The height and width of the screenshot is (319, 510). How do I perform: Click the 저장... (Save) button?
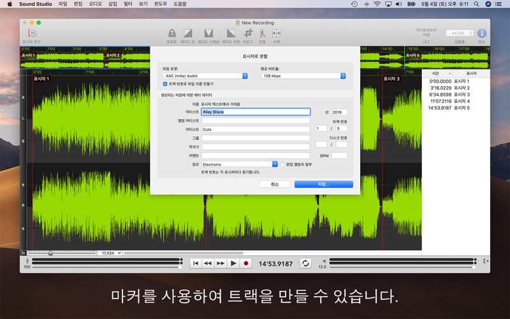pyautogui.click(x=324, y=184)
